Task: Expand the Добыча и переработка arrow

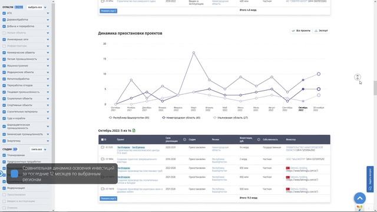Action: pos(48,26)
